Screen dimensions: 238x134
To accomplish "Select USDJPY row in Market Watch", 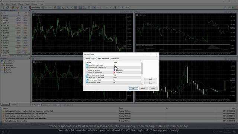I will (x=15, y=20).
